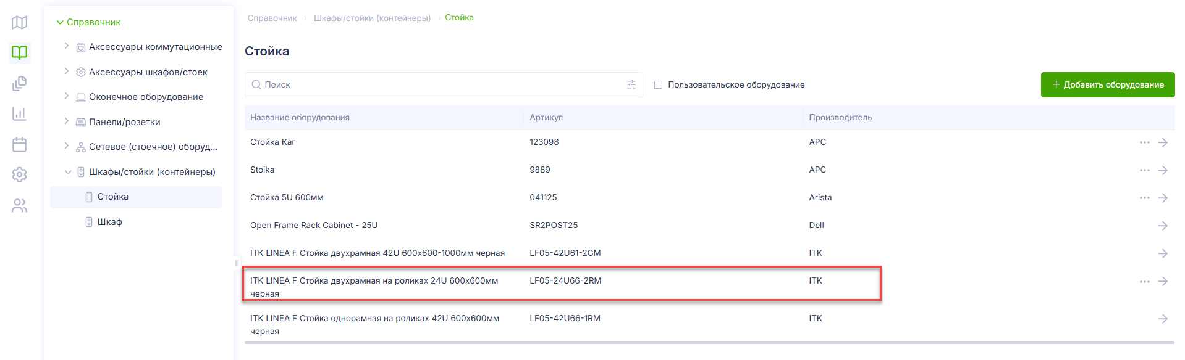Screen dimensions: 1185x360
Task: Click the sidebar panel resize handle
Action: [237, 263]
